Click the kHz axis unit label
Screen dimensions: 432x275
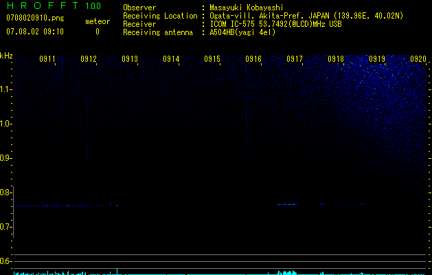click(6, 56)
